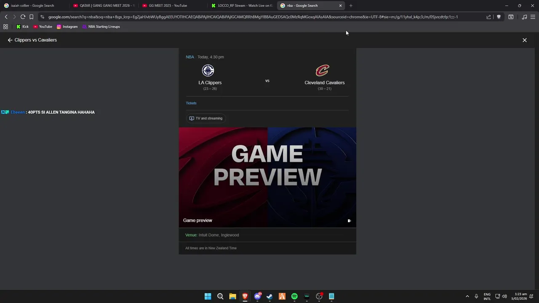539x303 pixels.
Task: Switch to GG MEET 2025 YouTube tab
Action: [x=173, y=5]
